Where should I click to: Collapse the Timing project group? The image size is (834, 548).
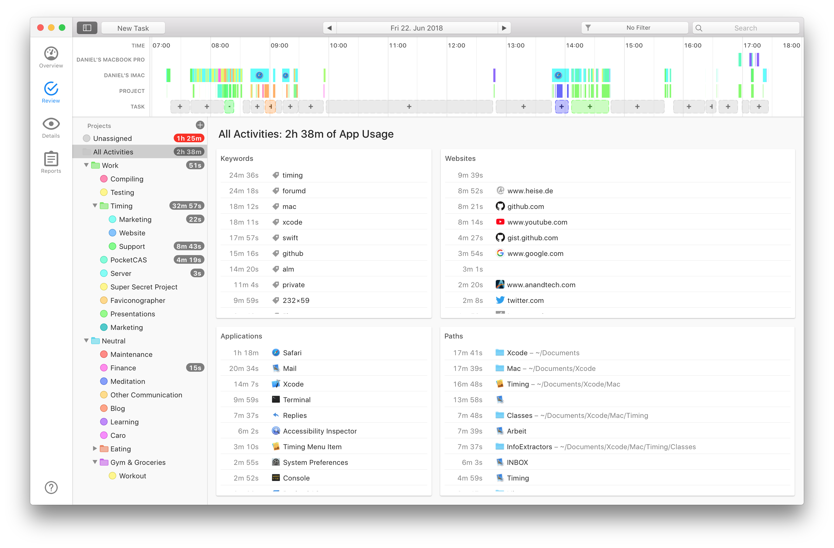[x=95, y=205]
